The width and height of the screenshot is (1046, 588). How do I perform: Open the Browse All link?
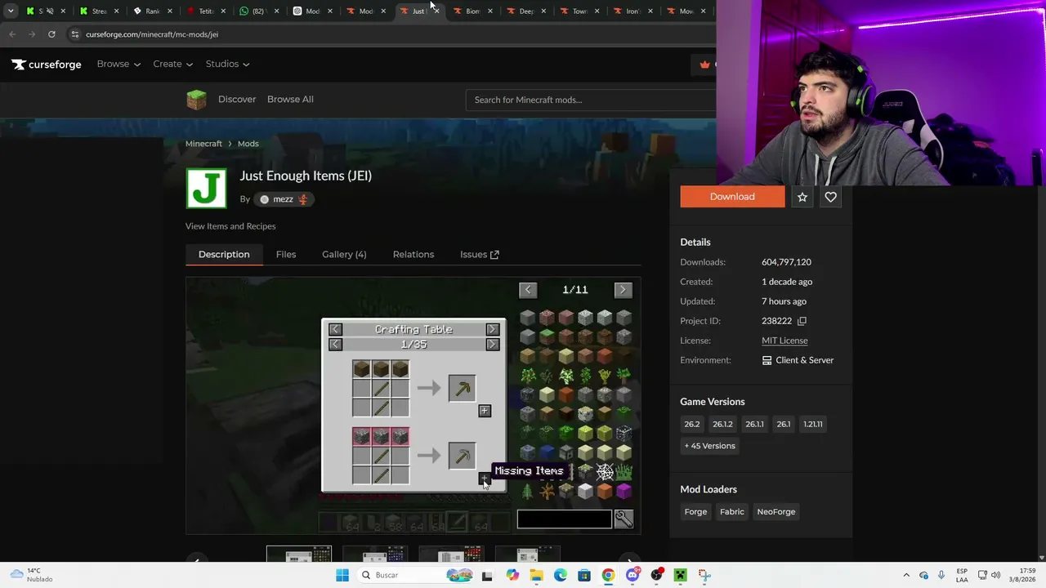[x=290, y=100]
